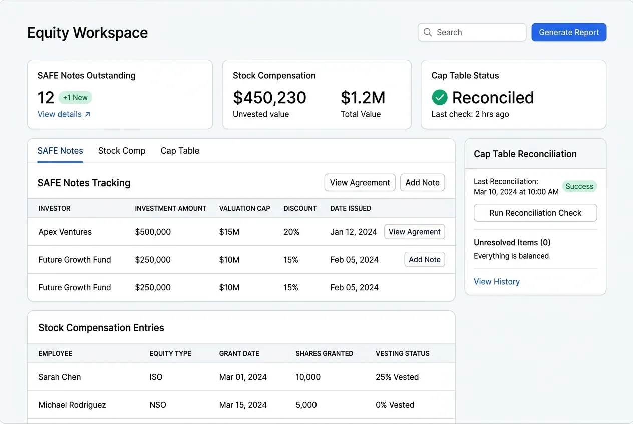Image resolution: width=633 pixels, height=424 pixels.
Task: View Agreement for Apex Ventures row
Action: tap(414, 232)
